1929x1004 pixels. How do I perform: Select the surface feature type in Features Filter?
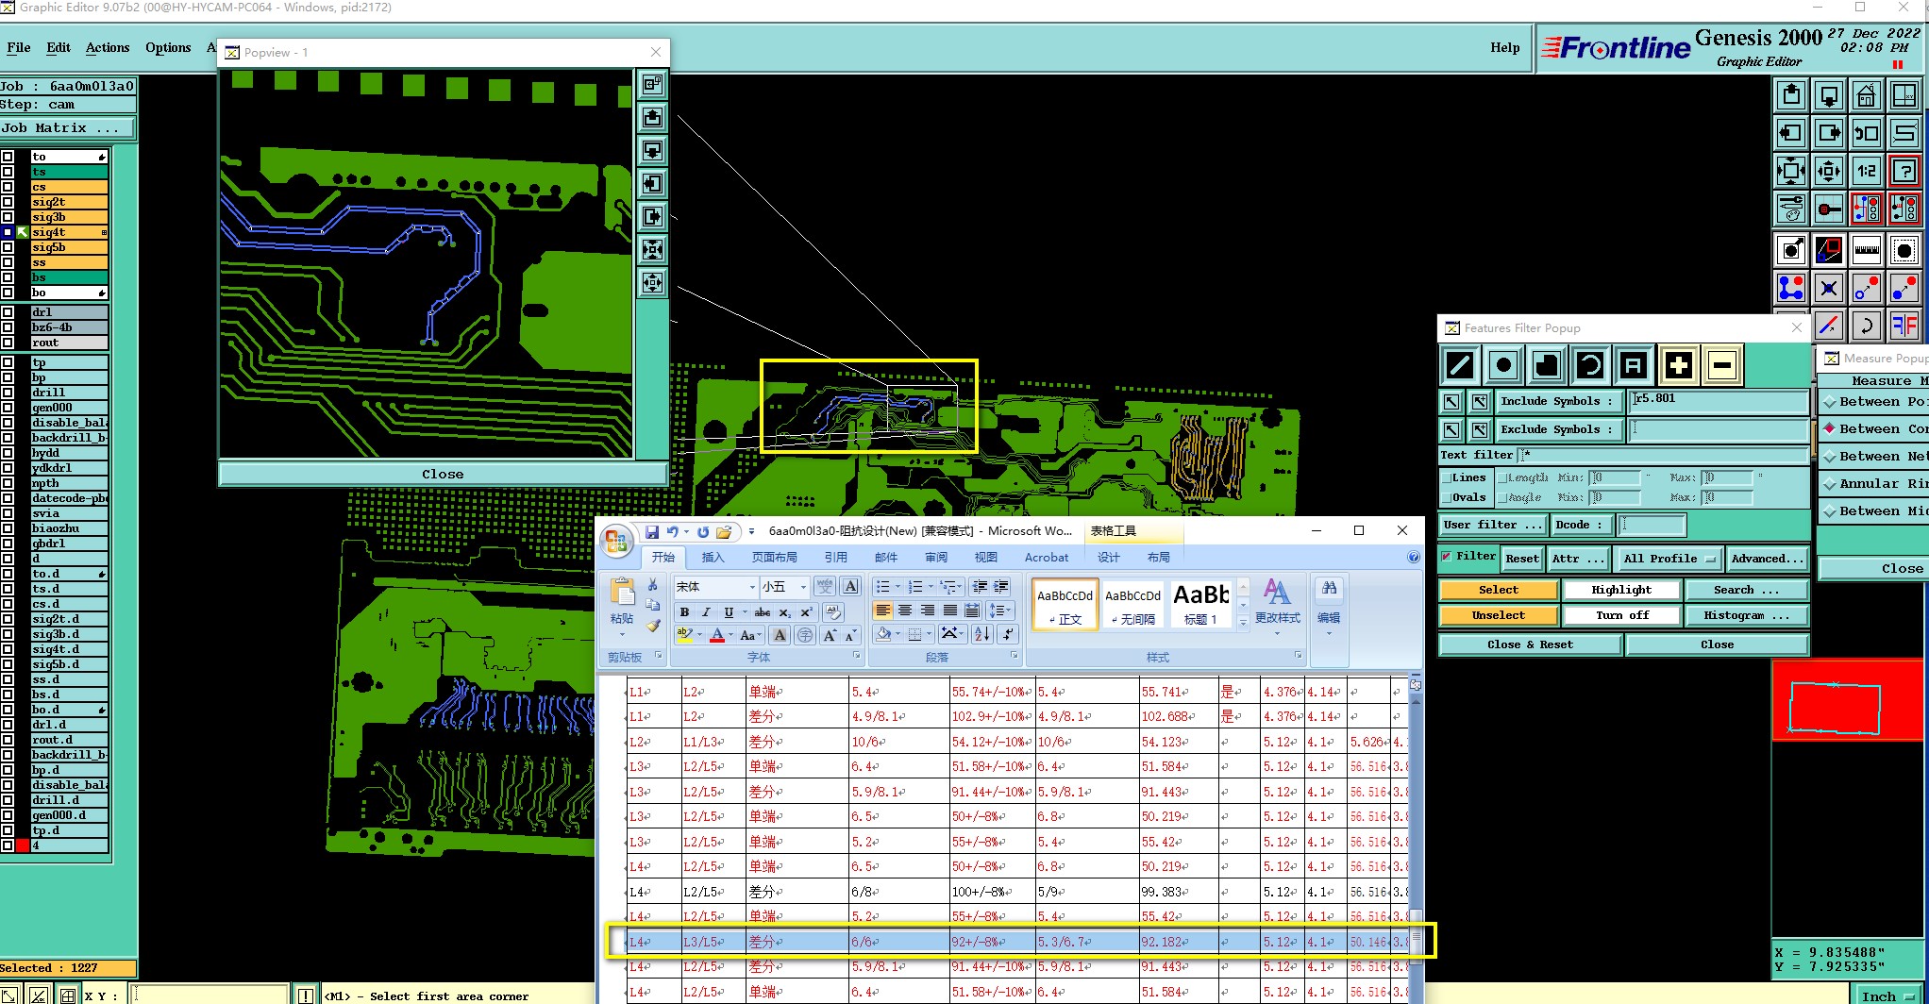pyautogui.click(x=1547, y=365)
